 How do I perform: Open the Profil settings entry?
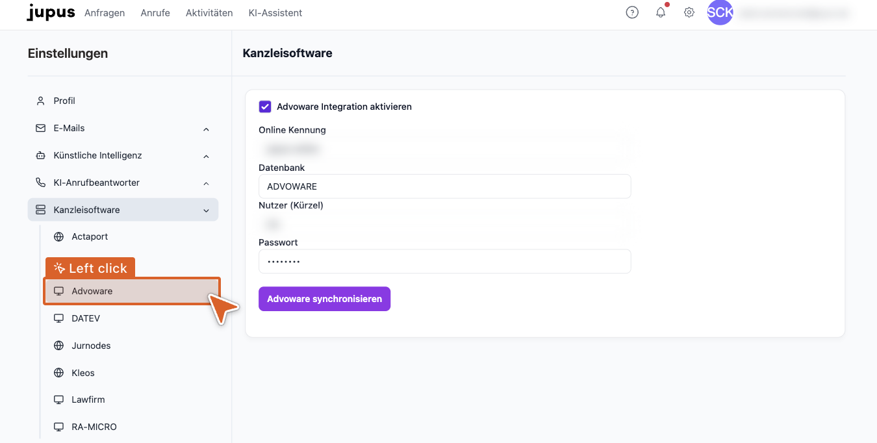click(123, 101)
